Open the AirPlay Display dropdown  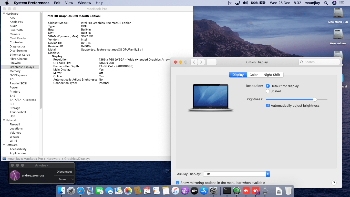pyautogui.click(x=237, y=174)
